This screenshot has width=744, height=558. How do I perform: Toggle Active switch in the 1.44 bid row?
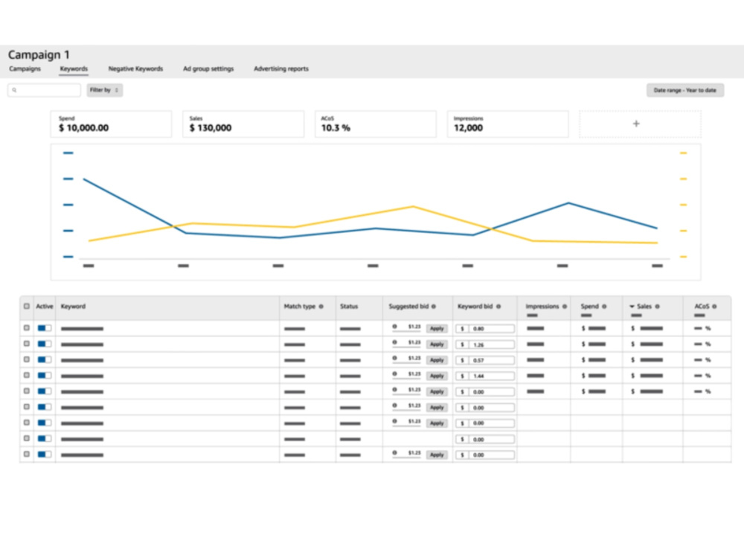45,375
